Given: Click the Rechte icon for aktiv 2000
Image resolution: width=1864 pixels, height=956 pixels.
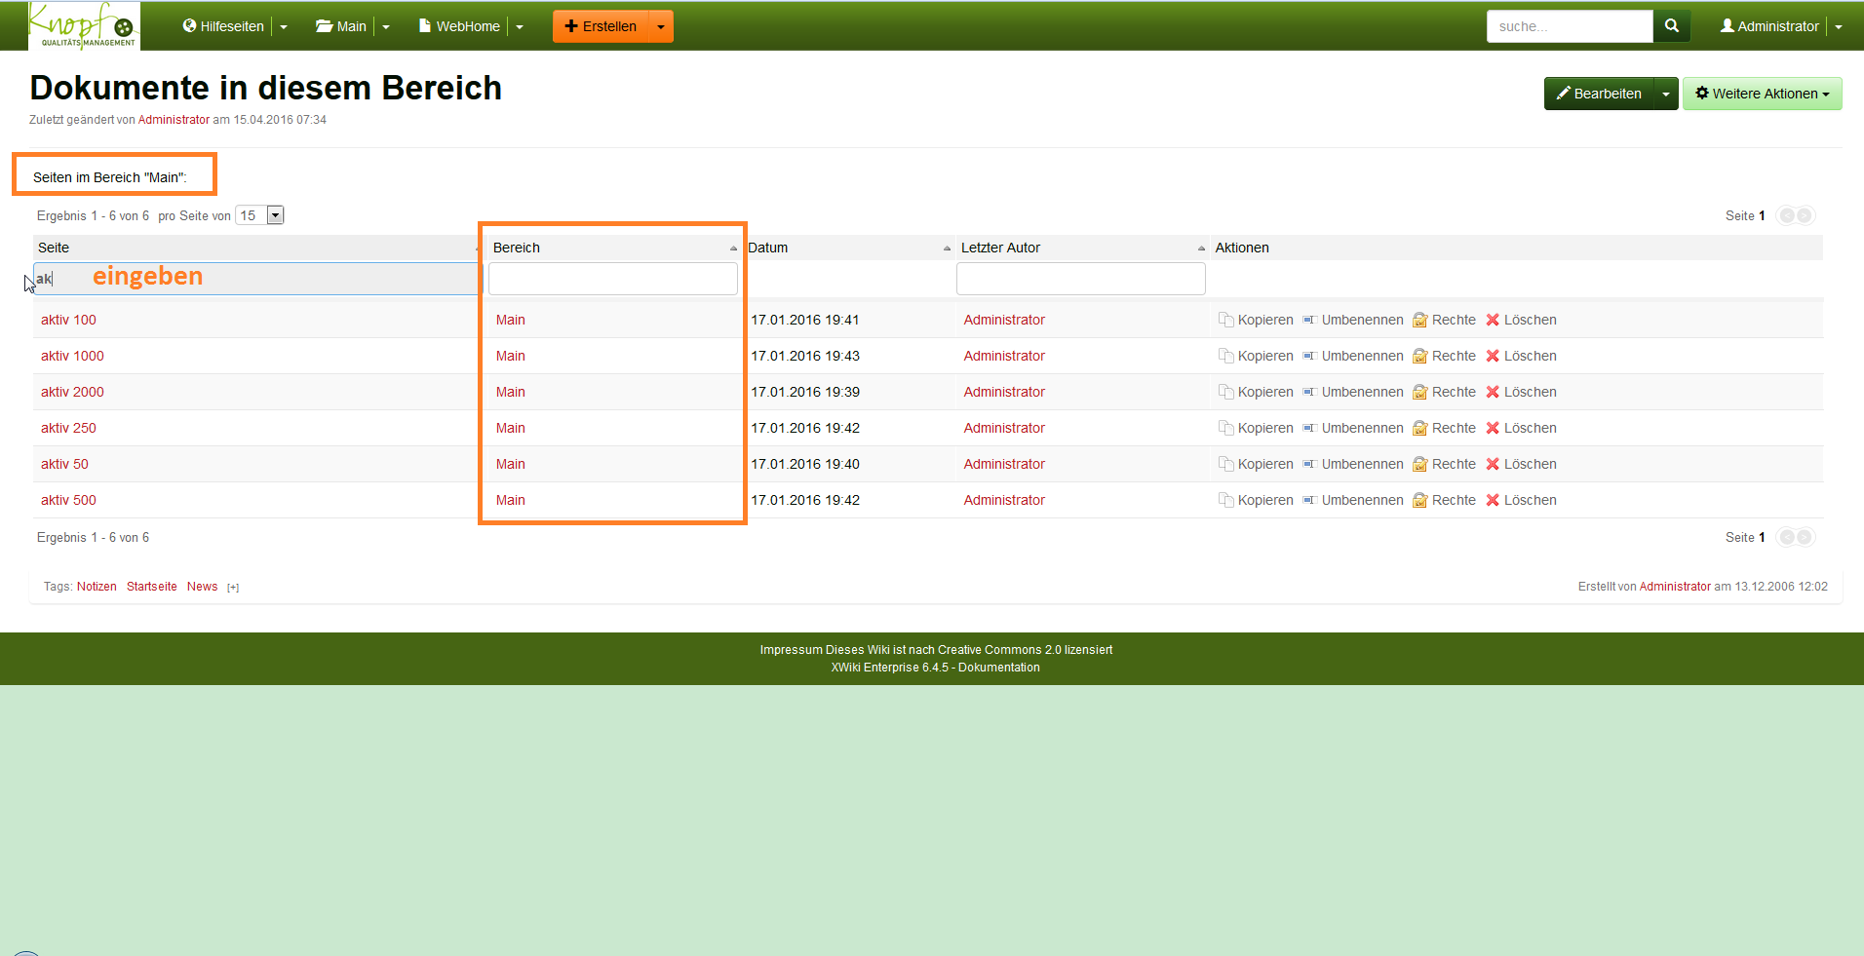Looking at the screenshot, I should pos(1419,392).
